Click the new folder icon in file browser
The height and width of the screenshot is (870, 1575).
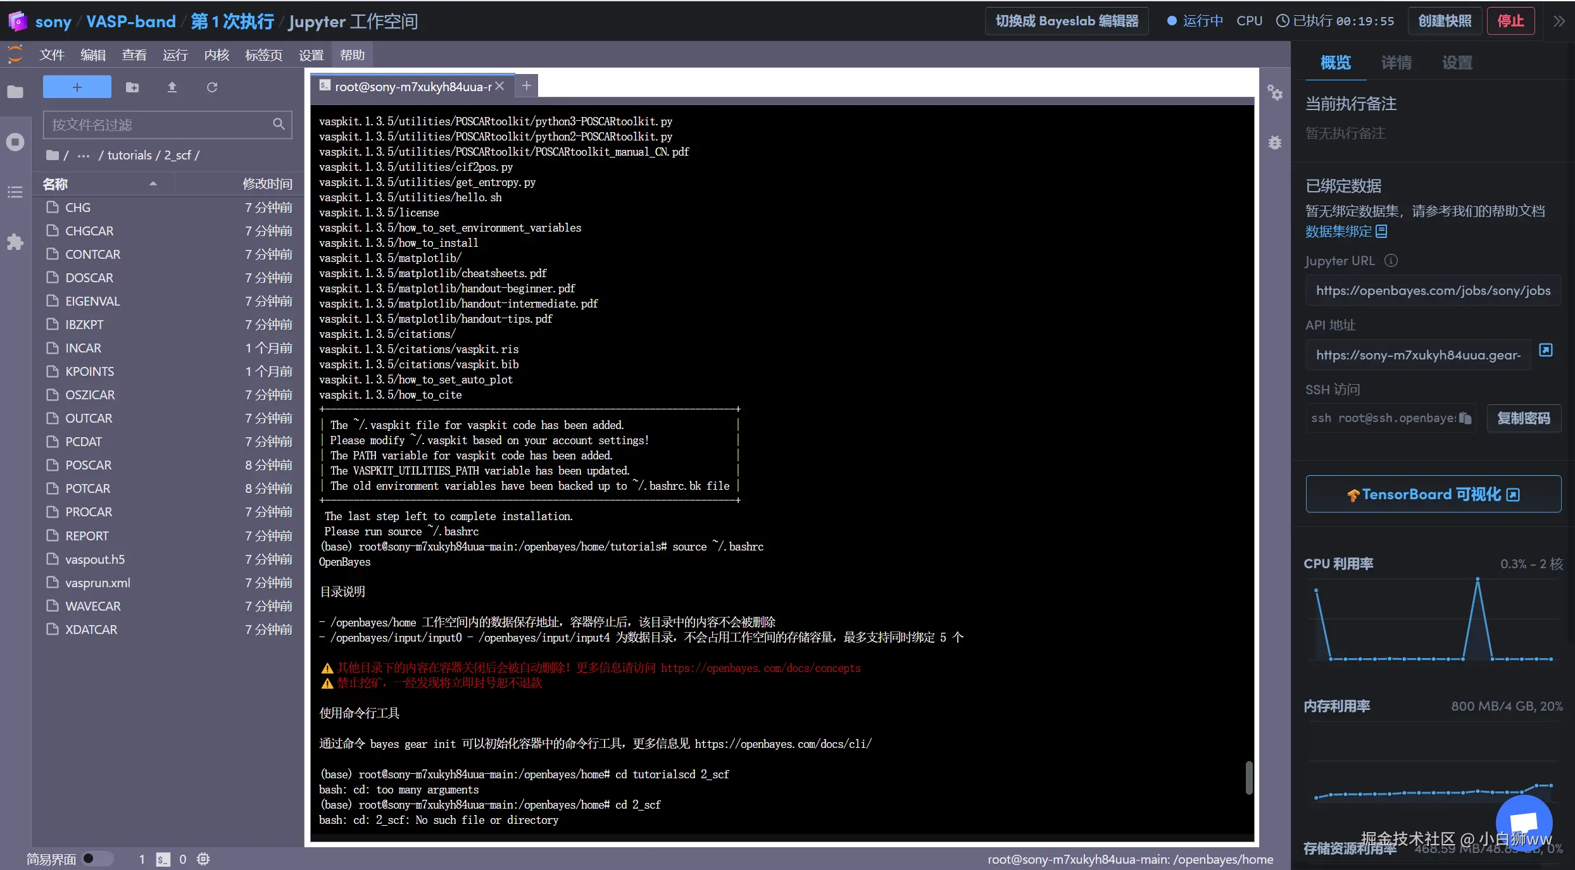pyautogui.click(x=132, y=87)
